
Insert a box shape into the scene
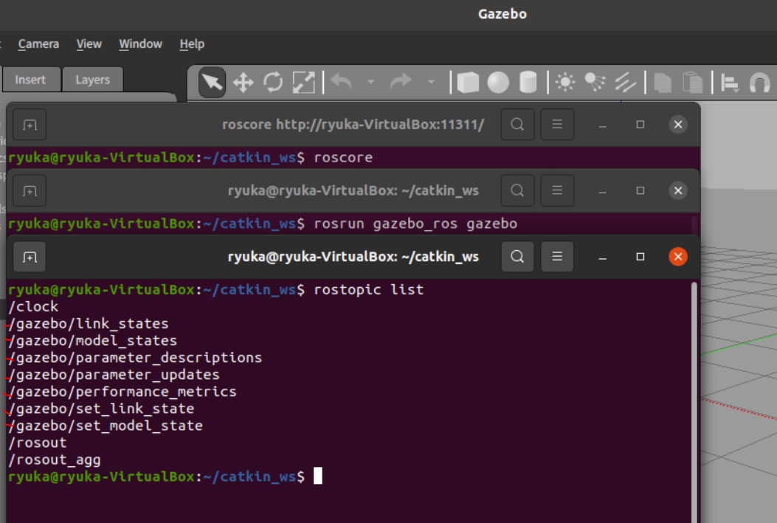(x=468, y=82)
